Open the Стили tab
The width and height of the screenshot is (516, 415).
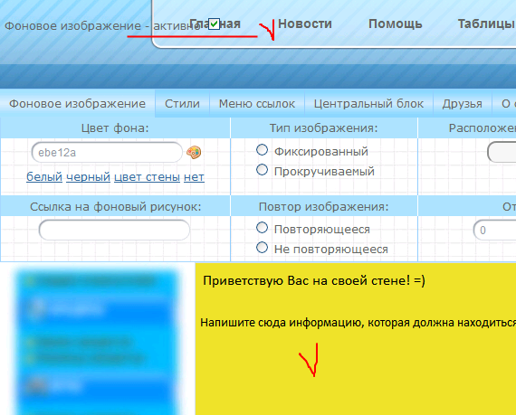tap(182, 103)
